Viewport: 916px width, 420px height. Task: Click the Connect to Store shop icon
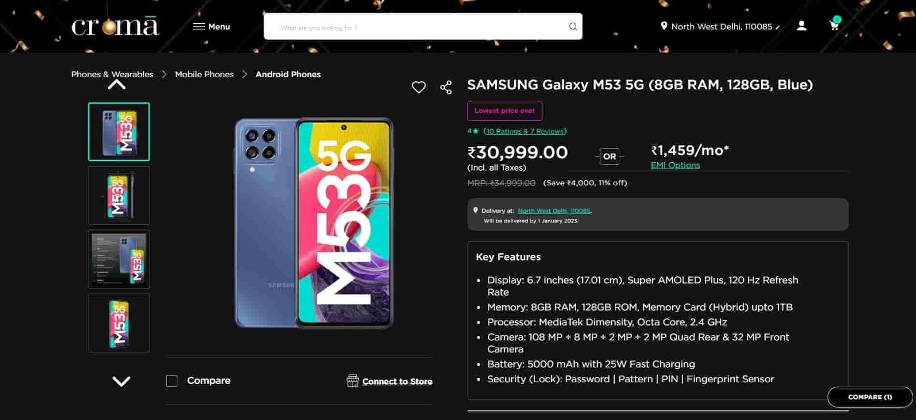click(x=352, y=381)
